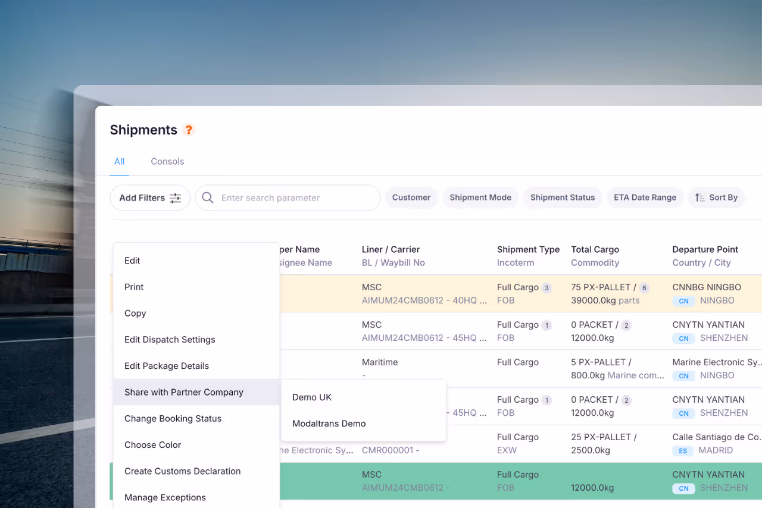Viewport: 762px width, 508px height.
Task: Share with Modaltrans Demo partner
Action: 364,424
